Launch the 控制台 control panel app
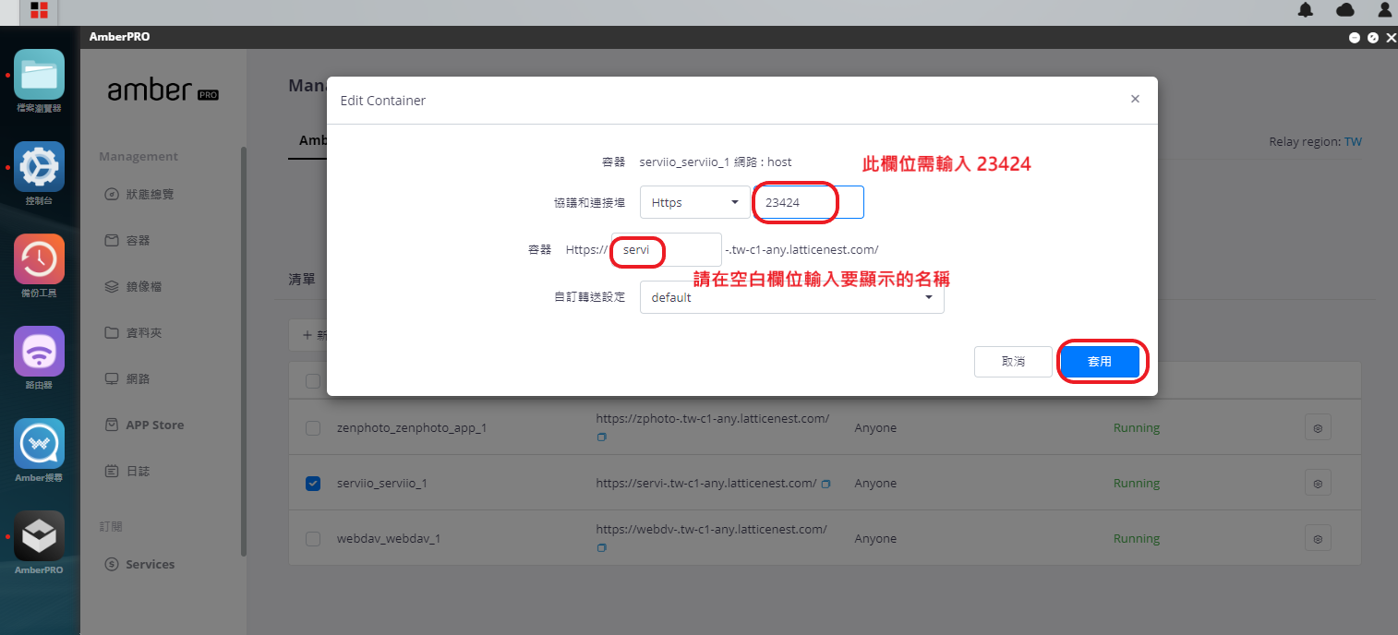The image size is (1398, 635). click(x=39, y=167)
